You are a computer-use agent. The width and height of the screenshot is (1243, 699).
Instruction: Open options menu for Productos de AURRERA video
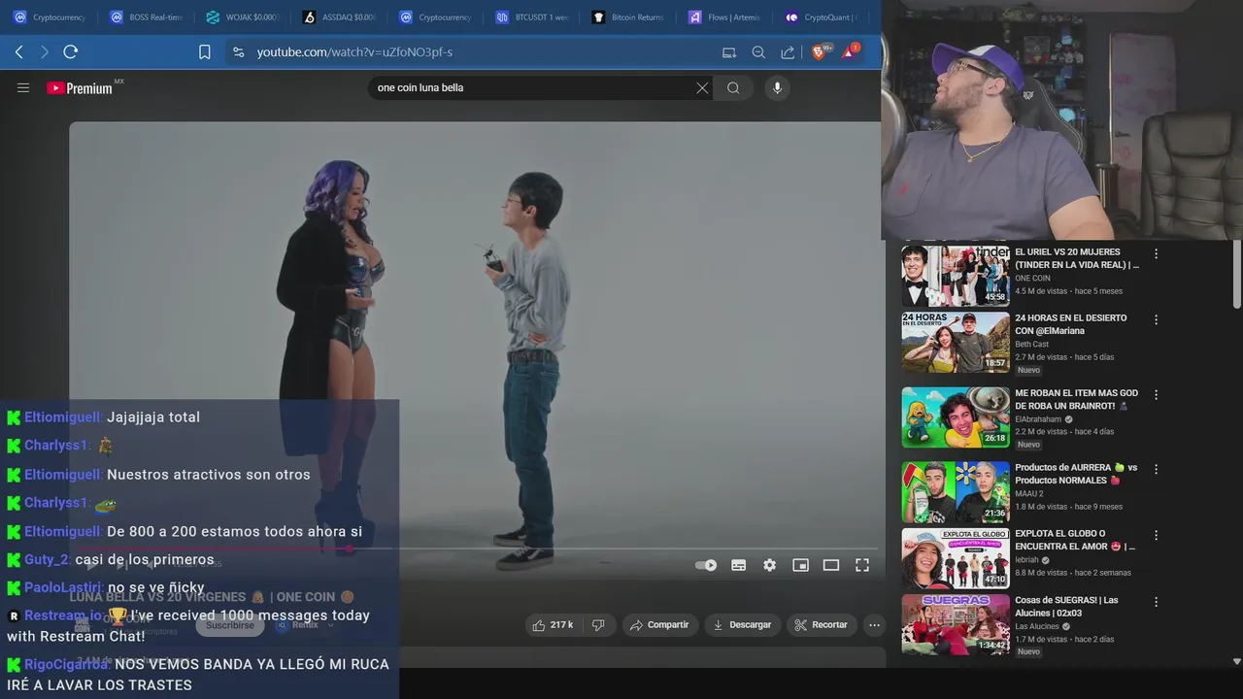tap(1156, 469)
